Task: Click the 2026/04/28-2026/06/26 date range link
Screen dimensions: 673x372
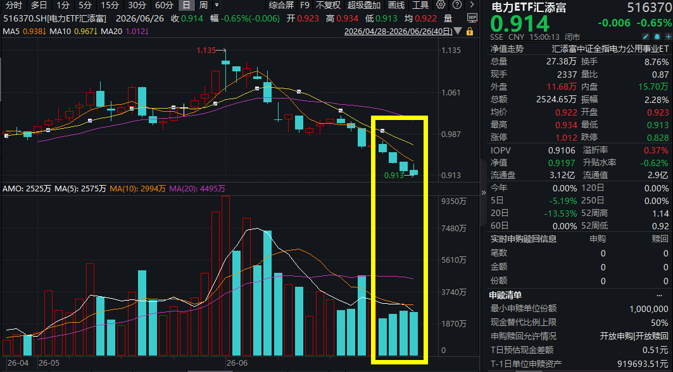Action: coord(398,31)
